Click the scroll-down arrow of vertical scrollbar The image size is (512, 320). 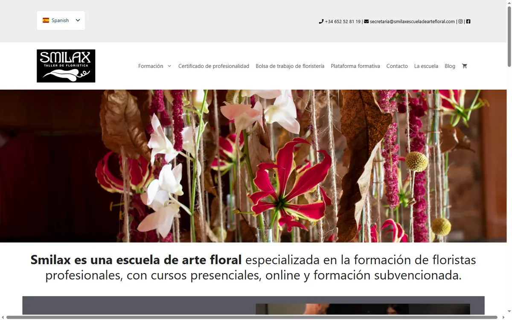pos(509,312)
